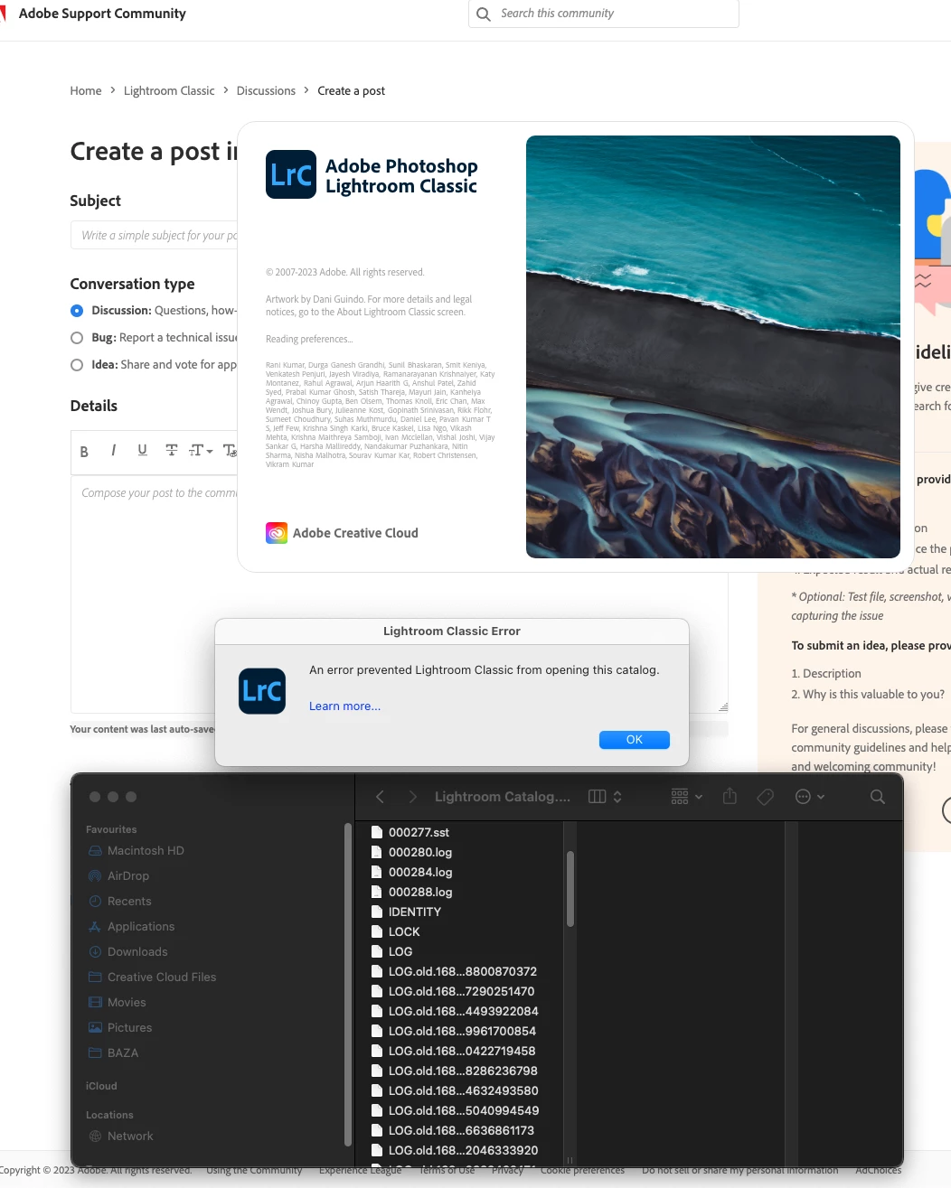Select 000288.log in Finder list

[411, 892]
